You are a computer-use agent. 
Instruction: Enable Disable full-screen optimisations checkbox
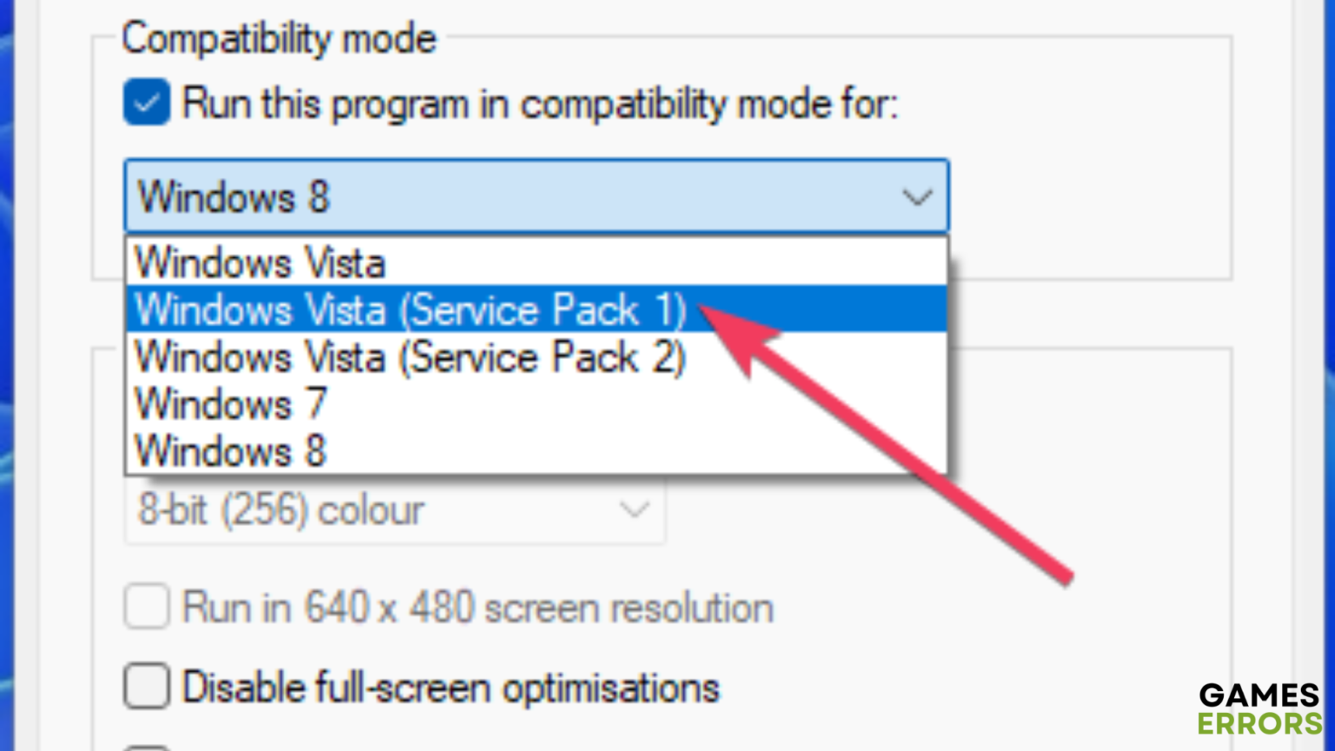[x=146, y=687]
